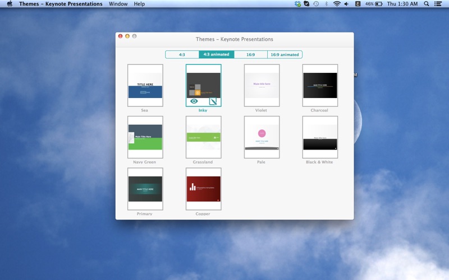This screenshot has width=449, height=280.
Task: Pick the Black & White theme thumbnail
Action: pos(320,137)
